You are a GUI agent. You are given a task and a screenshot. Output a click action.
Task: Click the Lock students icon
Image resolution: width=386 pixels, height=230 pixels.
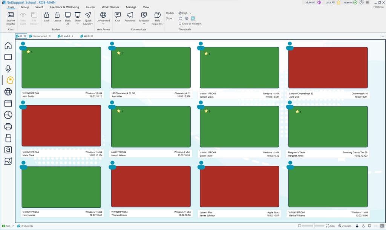pyautogui.click(x=47, y=17)
